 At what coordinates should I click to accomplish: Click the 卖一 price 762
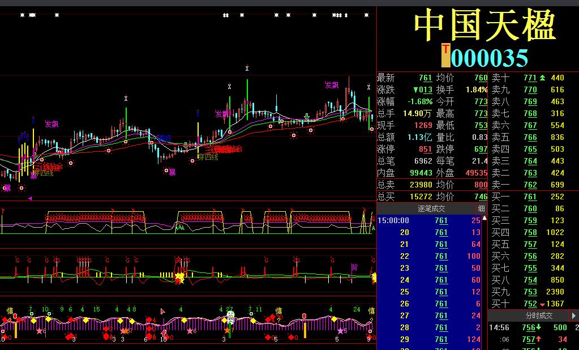point(530,185)
